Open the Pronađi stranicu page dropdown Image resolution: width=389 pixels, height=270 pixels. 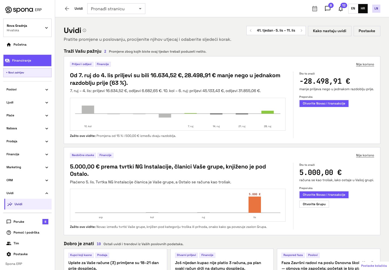coord(116,9)
